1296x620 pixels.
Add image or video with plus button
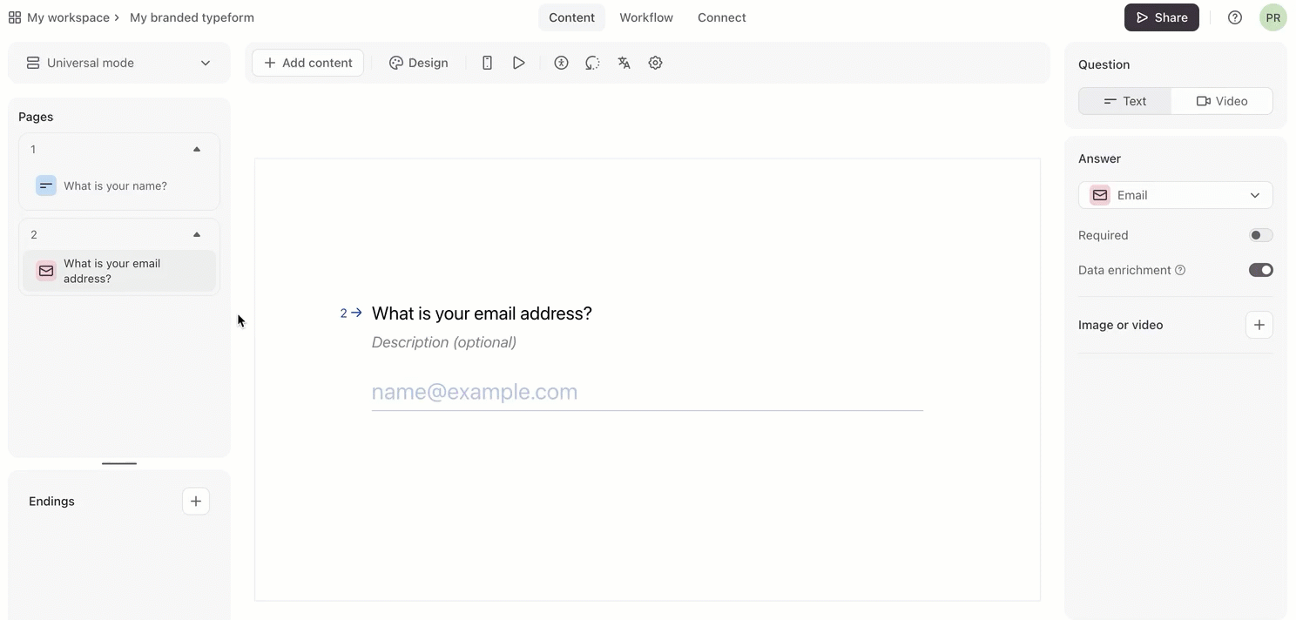tap(1259, 325)
